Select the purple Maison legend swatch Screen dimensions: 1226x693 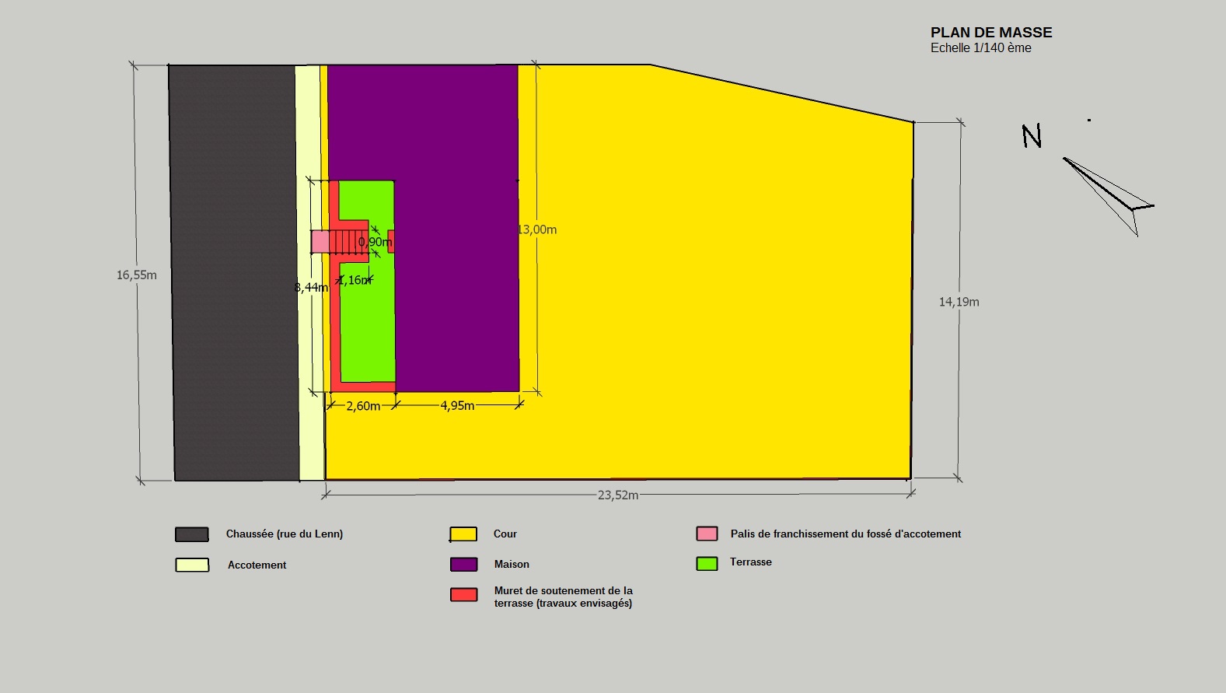(x=463, y=565)
